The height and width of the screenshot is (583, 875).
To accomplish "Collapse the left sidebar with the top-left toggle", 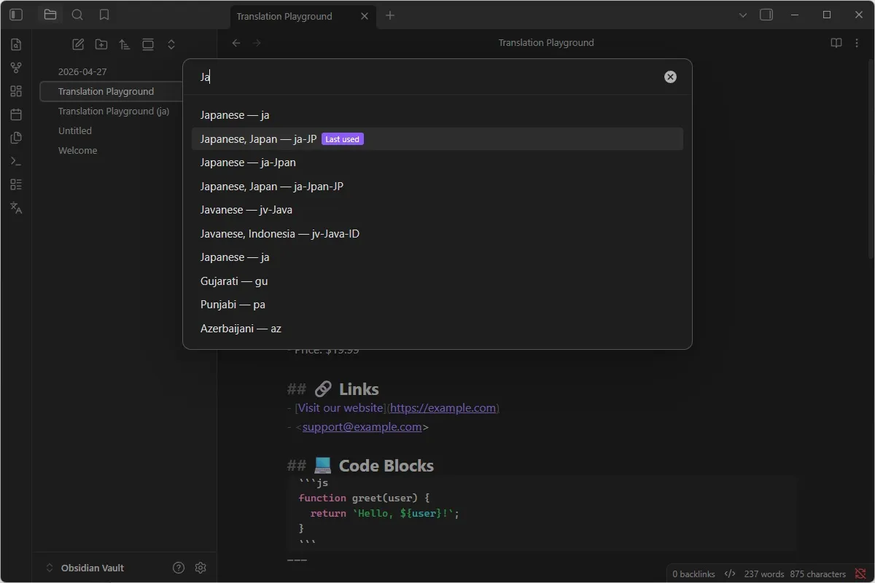I will (x=16, y=15).
